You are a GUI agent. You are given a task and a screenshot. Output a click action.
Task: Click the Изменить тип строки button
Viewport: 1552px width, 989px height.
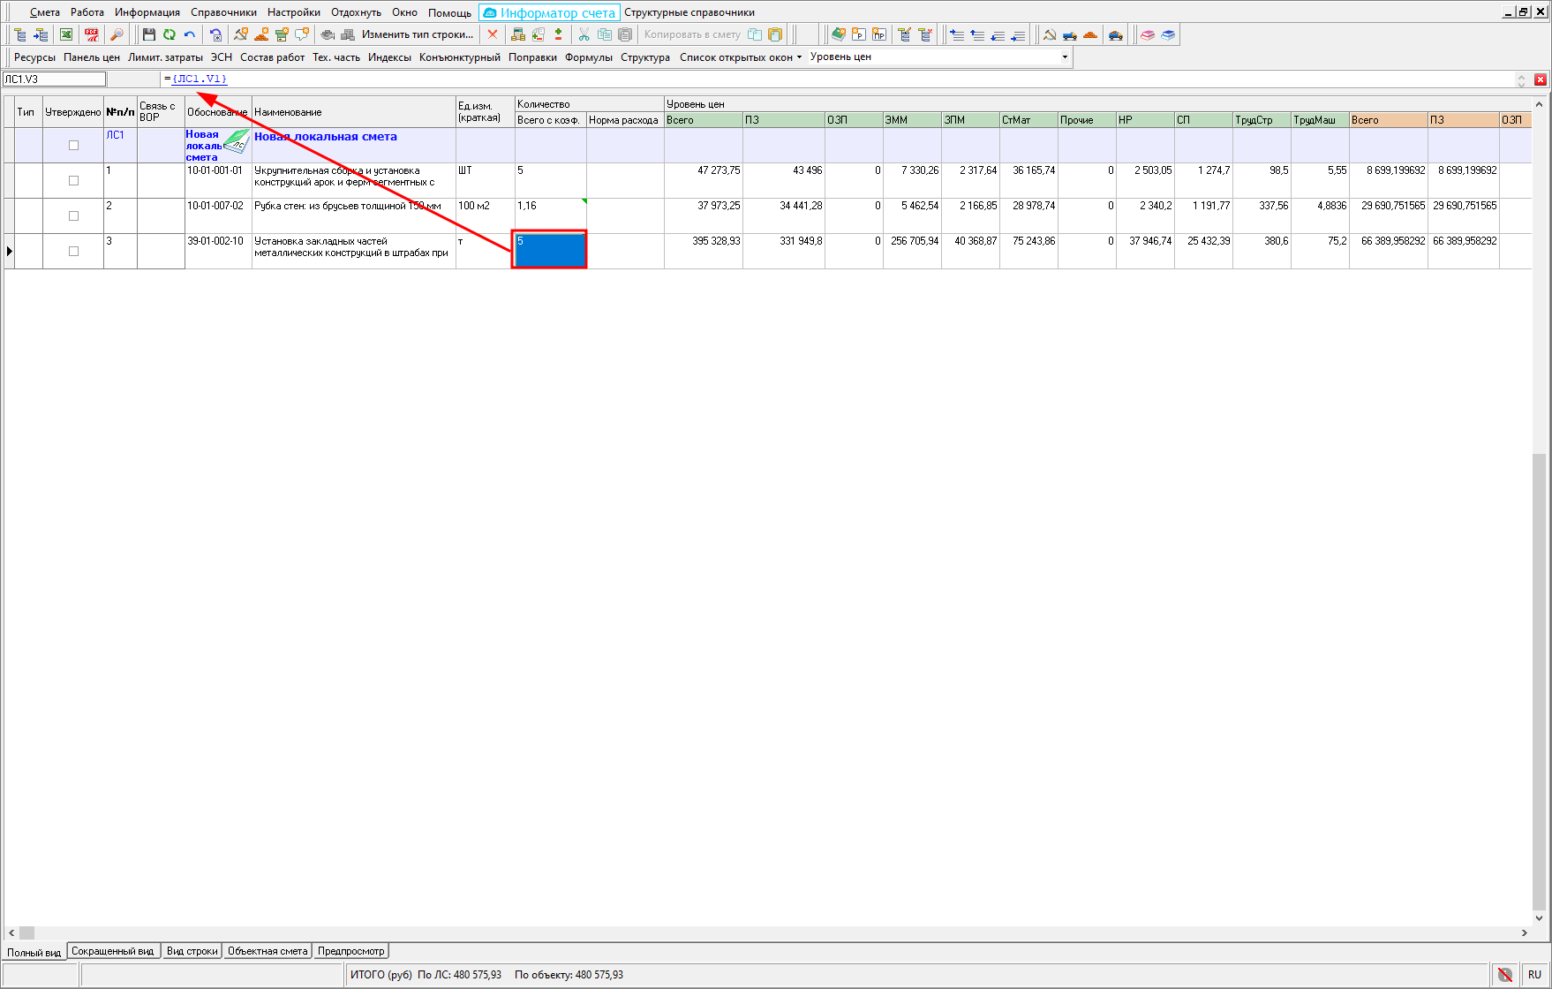pos(417,34)
